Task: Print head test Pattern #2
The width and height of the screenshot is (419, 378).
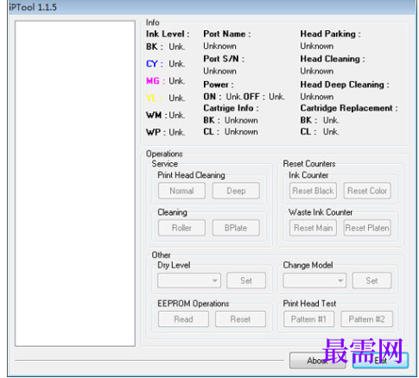Action: click(366, 319)
